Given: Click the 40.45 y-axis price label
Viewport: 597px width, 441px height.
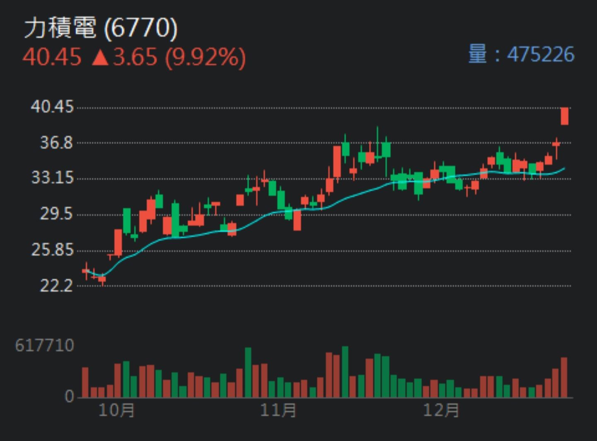Looking at the screenshot, I should coord(52,107).
